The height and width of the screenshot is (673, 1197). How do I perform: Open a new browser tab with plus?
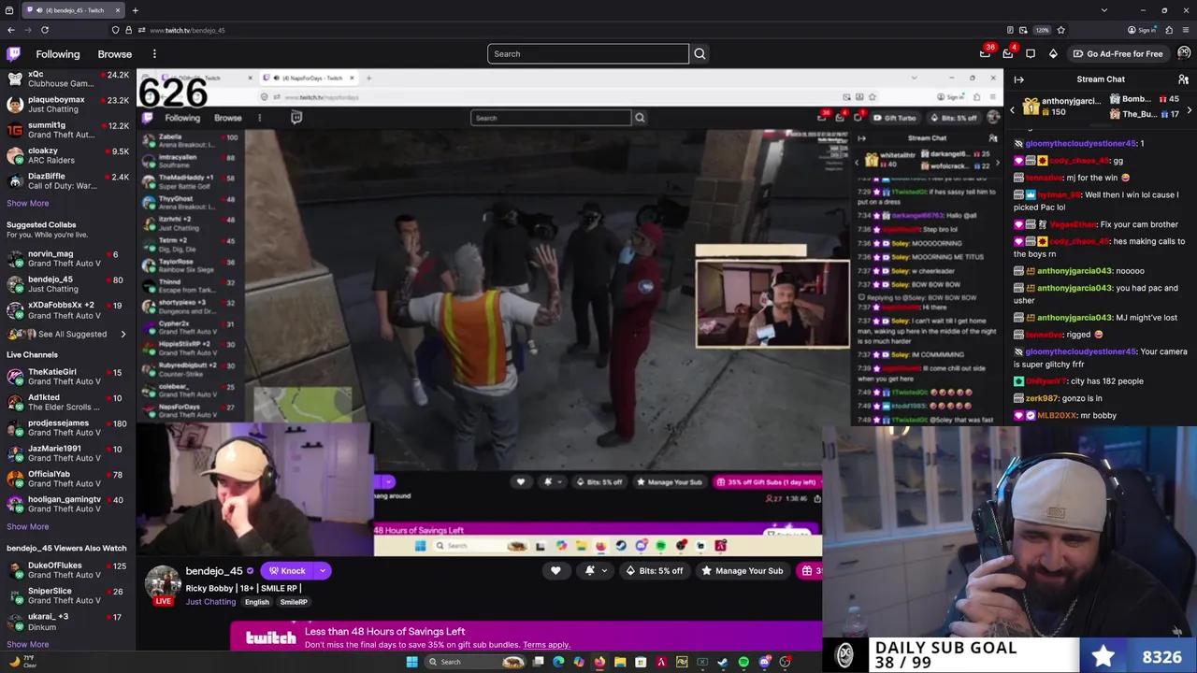click(135, 10)
